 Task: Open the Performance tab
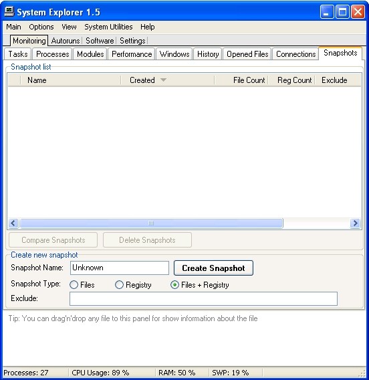tap(132, 54)
